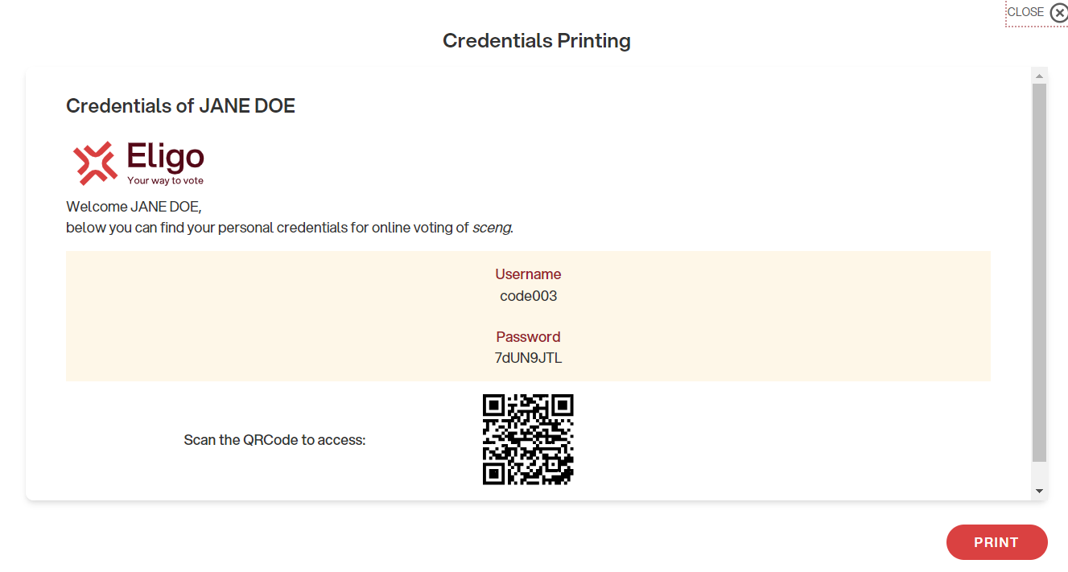The width and height of the screenshot is (1068, 572).
Task: Click the scrollbar up arrow
Action: point(1039,76)
